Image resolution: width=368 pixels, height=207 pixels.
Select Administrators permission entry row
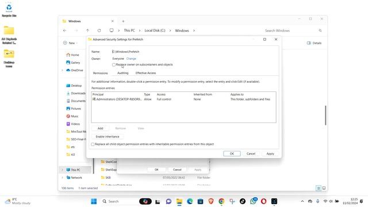pyautogui.click(x=183, y=99)
